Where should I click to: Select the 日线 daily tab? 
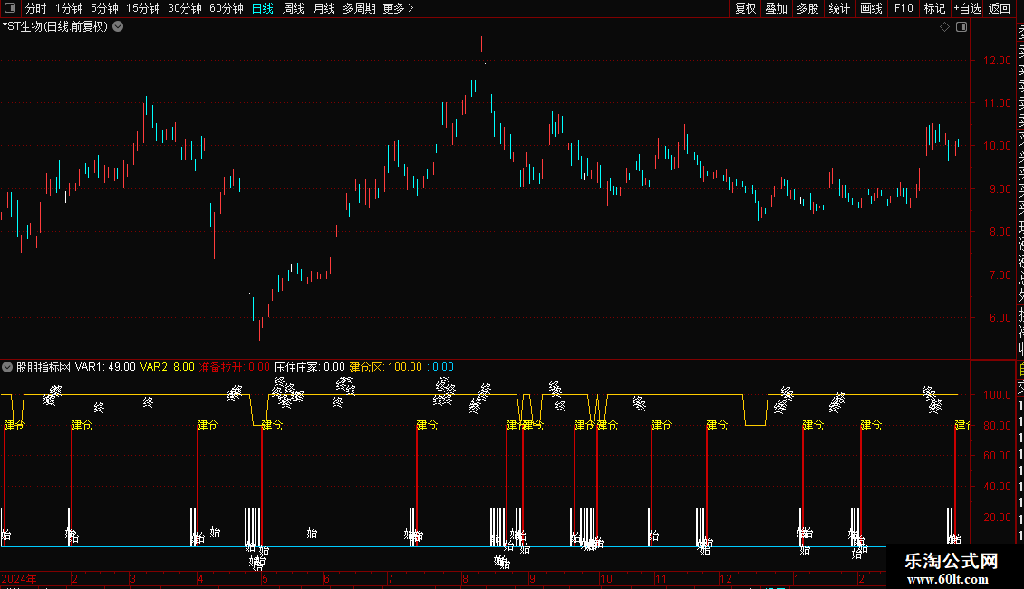[x=263, y=8]
